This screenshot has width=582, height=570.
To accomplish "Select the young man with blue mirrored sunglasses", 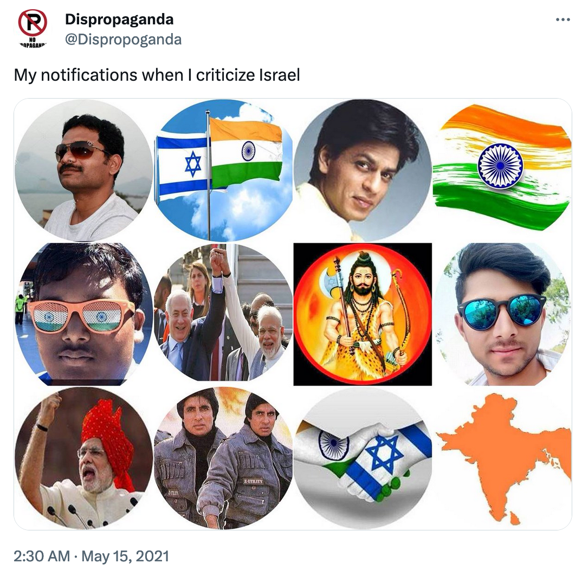I will pyautogui.click(x=502, y=314).
